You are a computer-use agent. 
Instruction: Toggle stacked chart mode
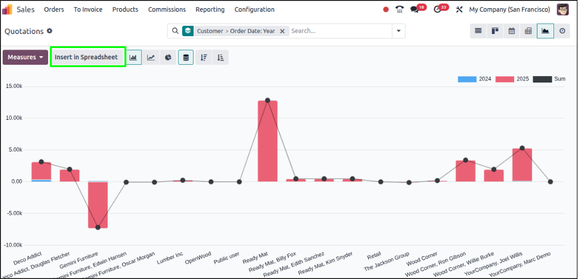[186, 57]
